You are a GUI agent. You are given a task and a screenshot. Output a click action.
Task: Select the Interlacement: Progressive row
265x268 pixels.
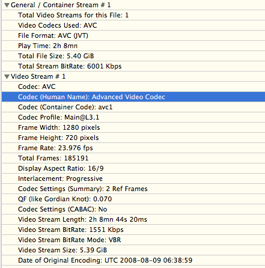[x=133, y=178]
